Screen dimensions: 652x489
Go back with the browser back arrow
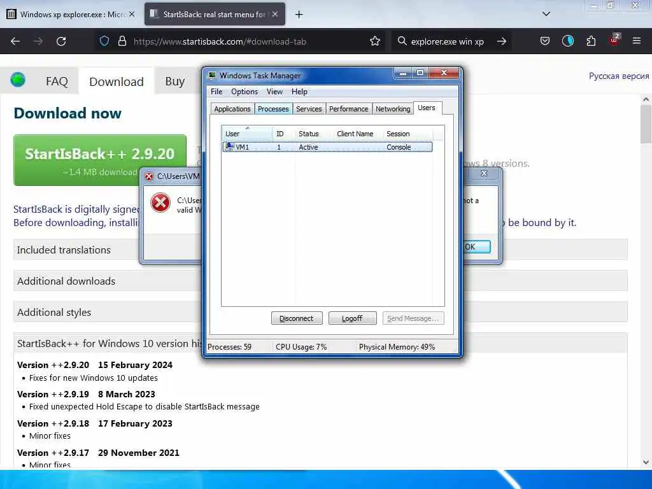coord(15,41)
